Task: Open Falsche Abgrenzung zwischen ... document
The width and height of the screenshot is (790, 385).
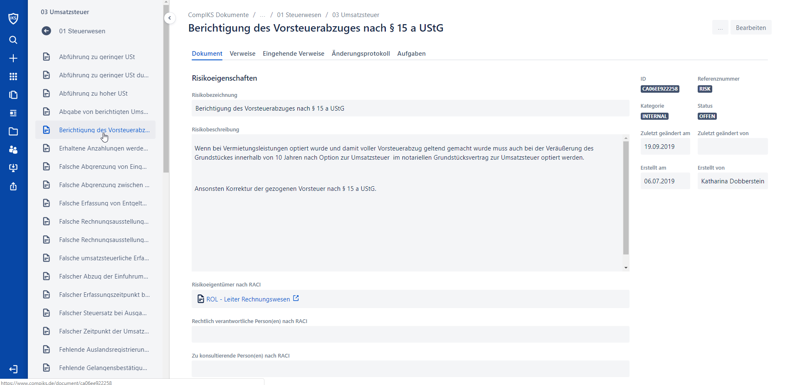Action: pos(96,185)
